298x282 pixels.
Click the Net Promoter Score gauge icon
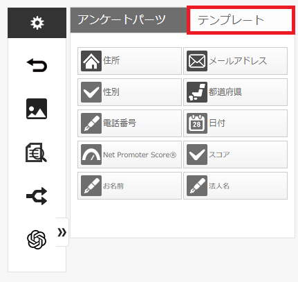pyautogui.click(x=91, y=155)
